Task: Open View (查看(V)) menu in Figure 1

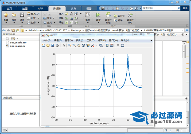Action: coord(69,40)
